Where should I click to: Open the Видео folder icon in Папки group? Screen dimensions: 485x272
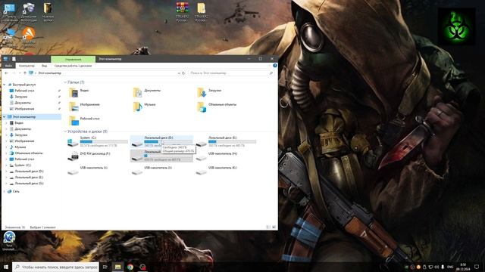pyautogui.click(x=74, y=92)
